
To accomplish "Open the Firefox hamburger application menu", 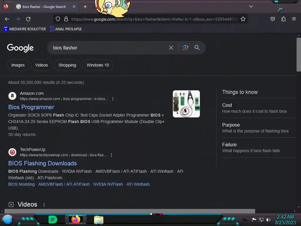I will coord(294,19).
